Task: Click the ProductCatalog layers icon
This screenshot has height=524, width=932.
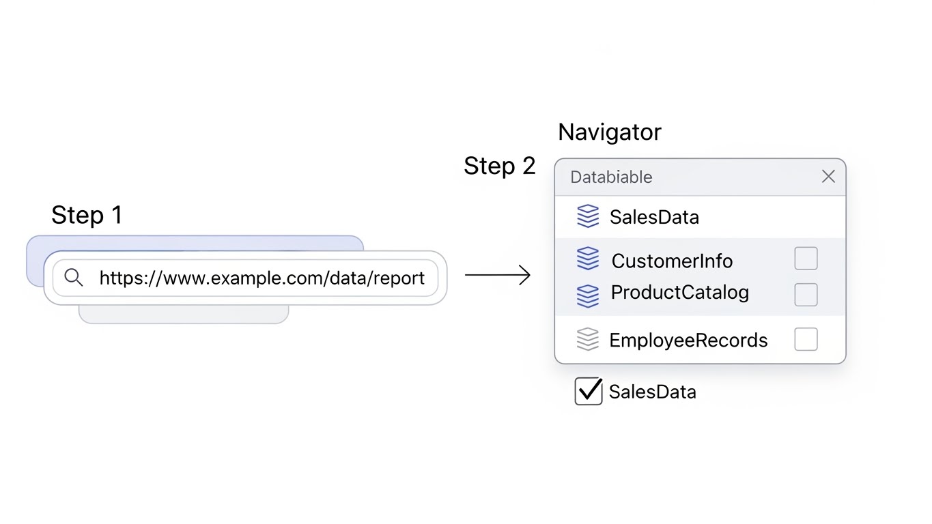Action: (x=588, y=295)
